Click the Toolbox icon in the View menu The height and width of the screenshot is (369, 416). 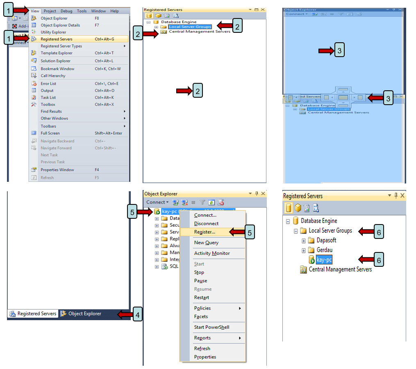point(34,105)
